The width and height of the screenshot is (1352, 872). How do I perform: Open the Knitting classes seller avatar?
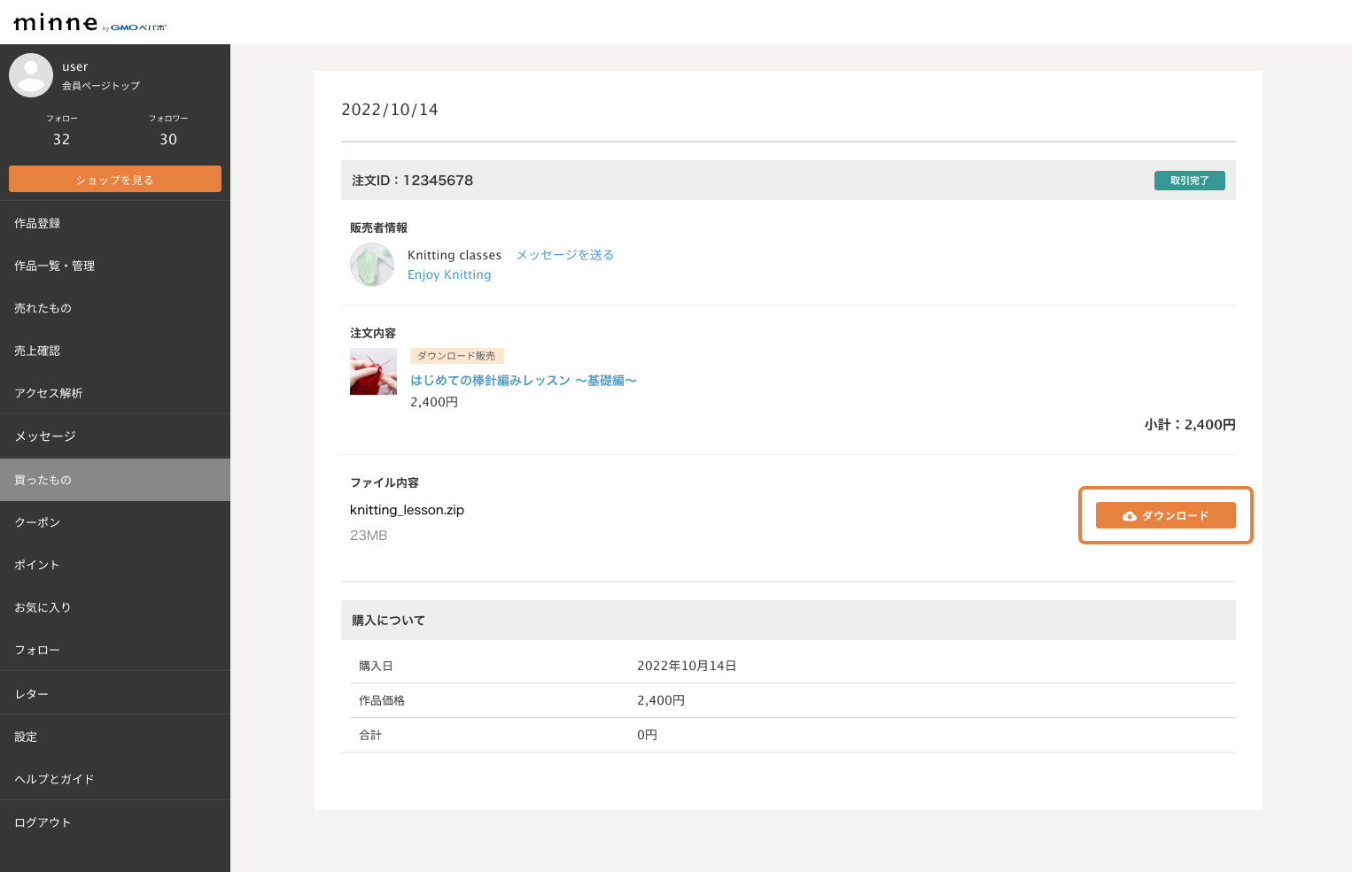tap(372, 265)
